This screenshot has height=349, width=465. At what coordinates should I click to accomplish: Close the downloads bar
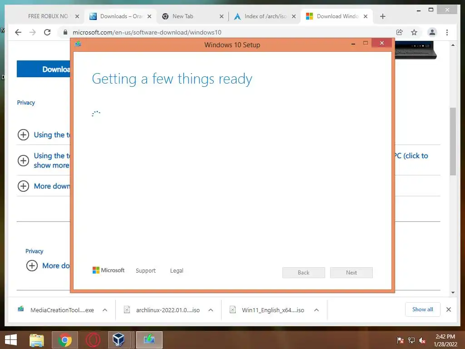(449, 309)
